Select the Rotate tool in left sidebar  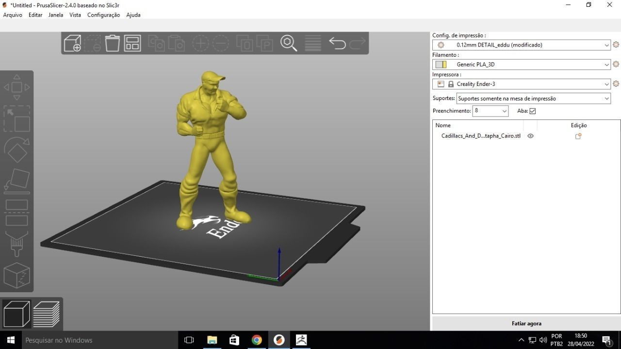[x=16, y=150]
